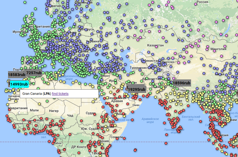238x157 pixels.
Task: Click the "find tickets" link for Gran Canaria
Action: click(x=60, y=94)
